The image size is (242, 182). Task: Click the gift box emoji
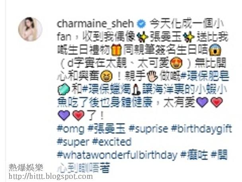pyautogui.click(x=116, y=50)
